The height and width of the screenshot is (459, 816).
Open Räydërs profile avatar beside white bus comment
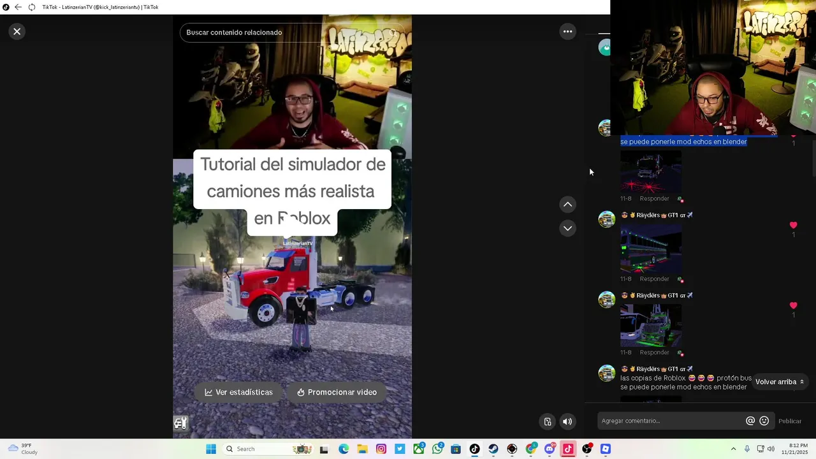pos(606,300)
